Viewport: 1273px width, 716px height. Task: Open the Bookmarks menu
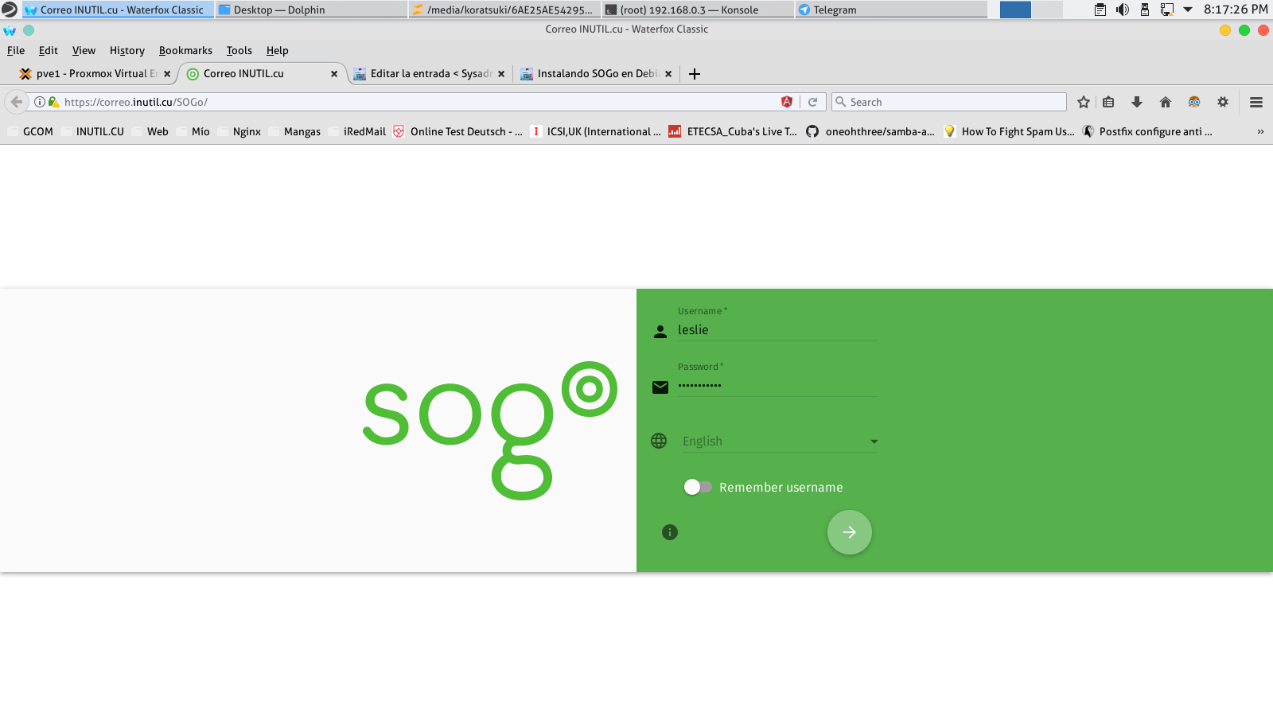tap(185, 50)
